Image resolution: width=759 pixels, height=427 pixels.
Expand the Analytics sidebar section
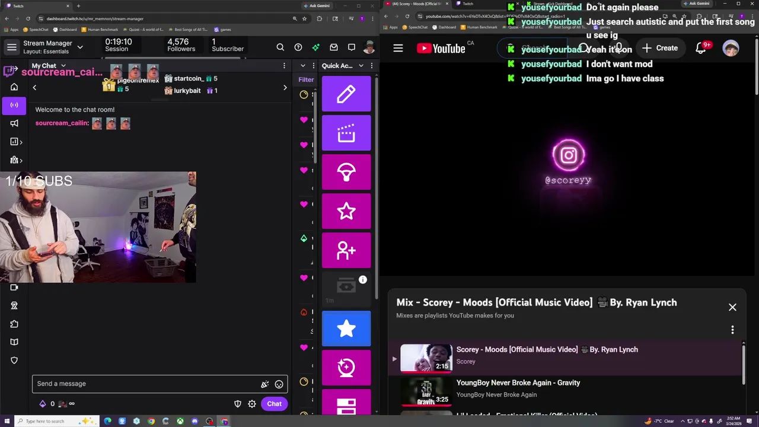click(17, 142)
